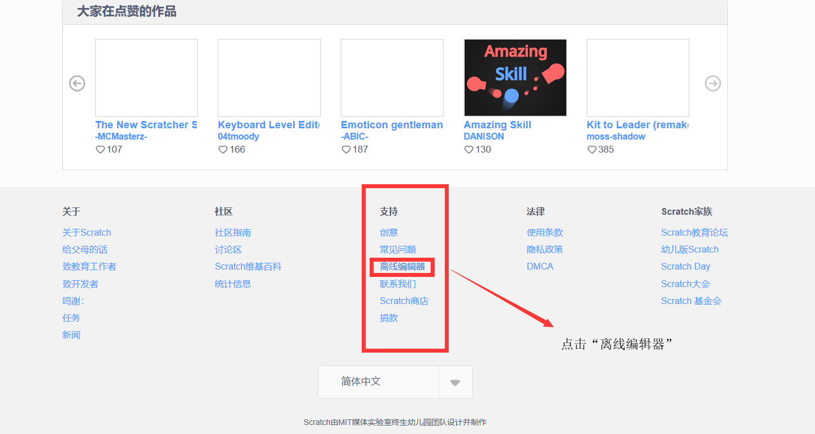Open Kit to Leader (remake) title link
Viewport: 815px width, 434px height.
[x=638, y=125]
